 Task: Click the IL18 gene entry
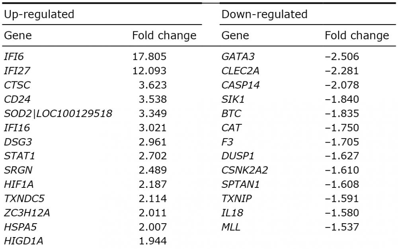[232, 213]
